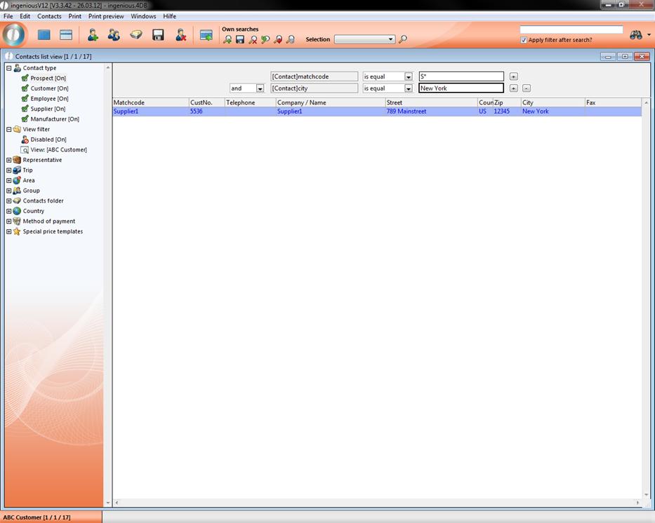Click the two-person contacts group icon
Image resolution: width=655 pixels, height=523 pixels.
point(114,35)
